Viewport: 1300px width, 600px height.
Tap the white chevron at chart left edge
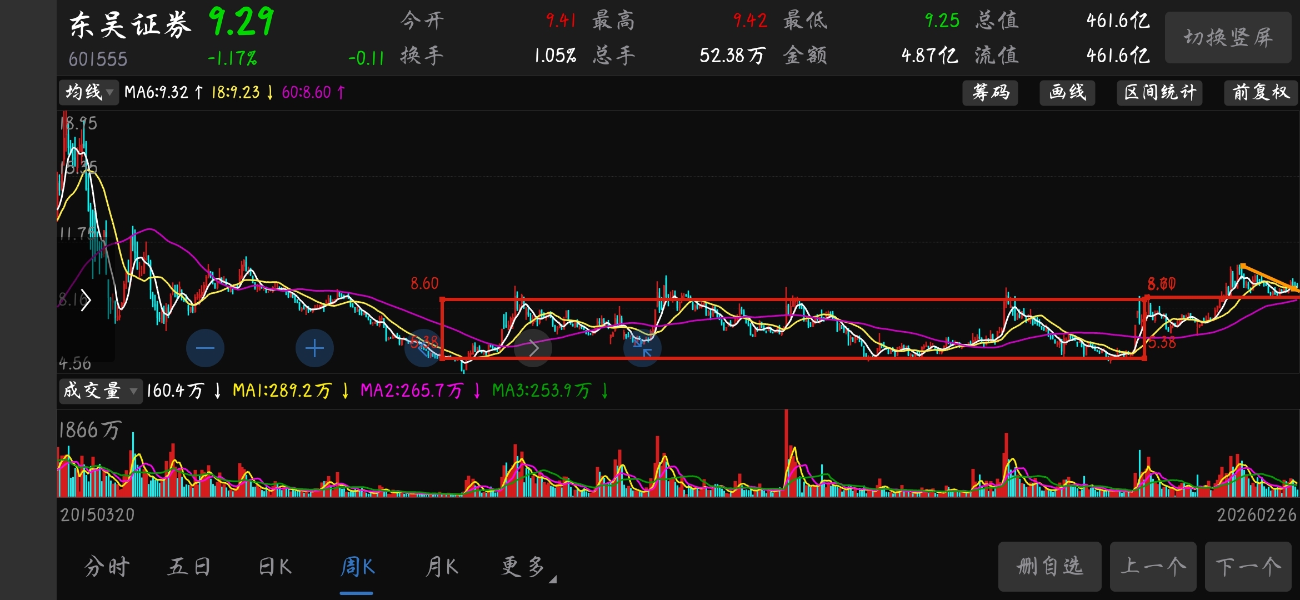click(85, 301)
